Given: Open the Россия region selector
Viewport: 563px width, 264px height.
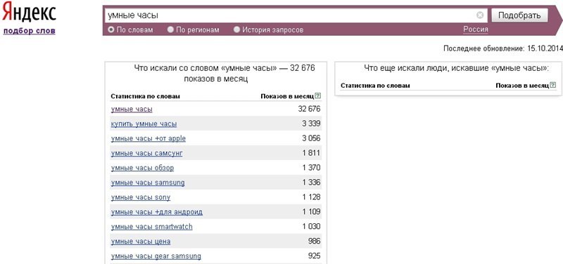Looking at the screenshot, I should [x=476, y=29].
